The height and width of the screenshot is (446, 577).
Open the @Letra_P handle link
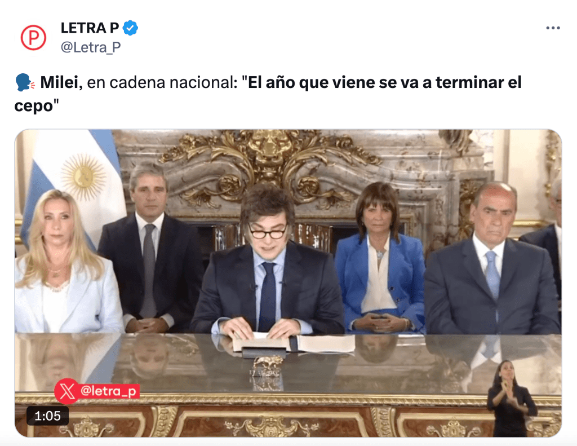[91, 47]
